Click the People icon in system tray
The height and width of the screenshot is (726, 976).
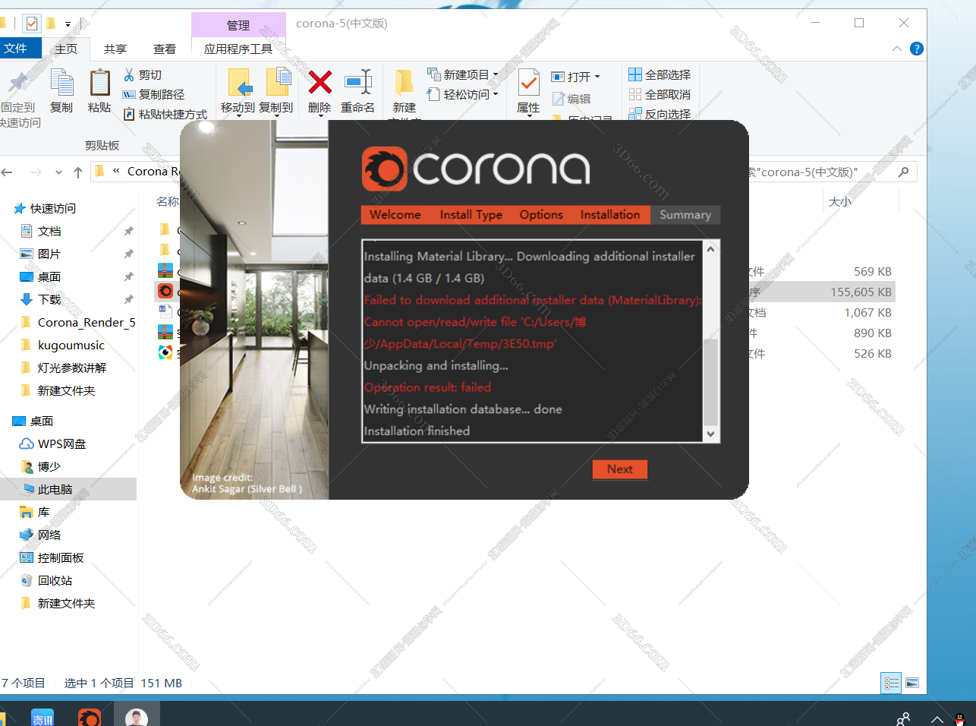(x=903, y=719)
